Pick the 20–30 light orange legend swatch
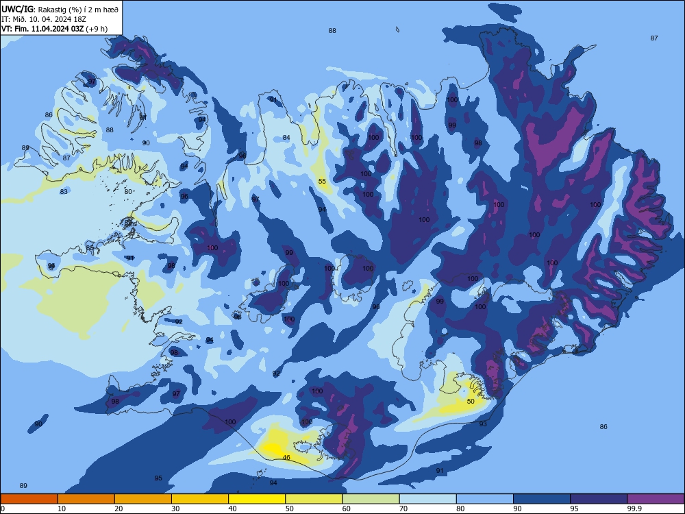Image resolution: width=685 pixels, height=514 pixels. coord(143,499)
